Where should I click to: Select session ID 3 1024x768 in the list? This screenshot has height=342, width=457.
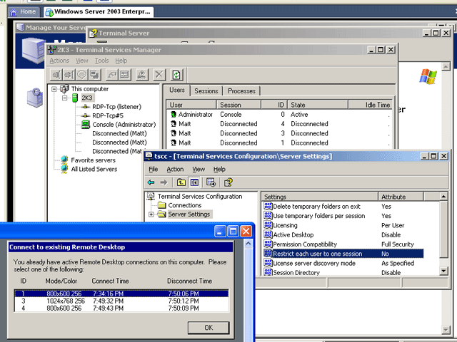[x=121, y=301]
